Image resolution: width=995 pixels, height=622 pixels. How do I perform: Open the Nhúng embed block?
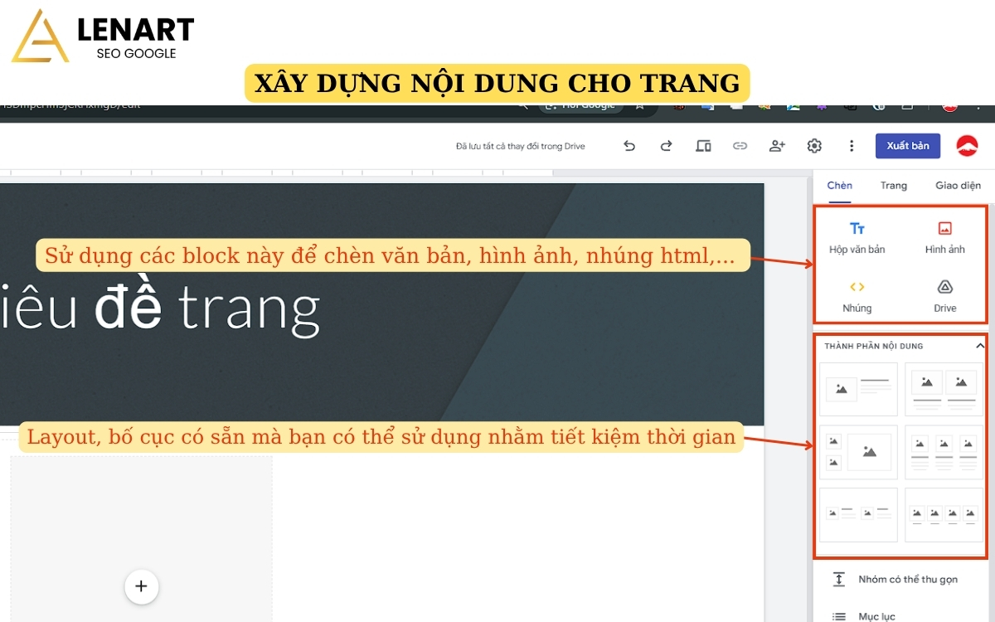click(857, 297)
